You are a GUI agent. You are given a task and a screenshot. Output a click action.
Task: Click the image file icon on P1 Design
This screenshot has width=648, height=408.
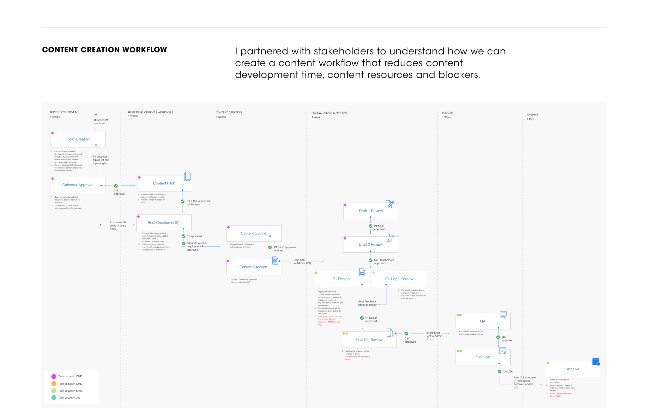point(362,272)
